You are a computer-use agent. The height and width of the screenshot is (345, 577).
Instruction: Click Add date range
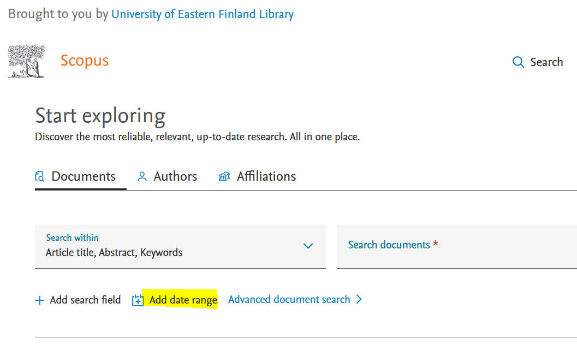pos(183,300)
